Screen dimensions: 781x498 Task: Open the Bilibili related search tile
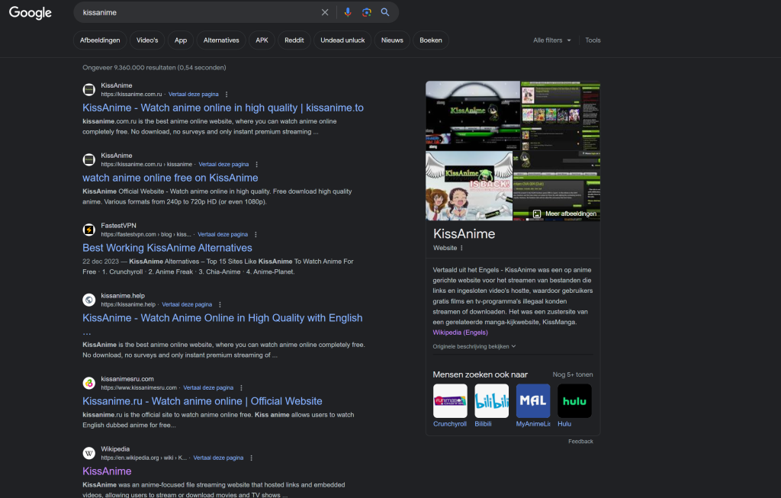coord(492,406)
